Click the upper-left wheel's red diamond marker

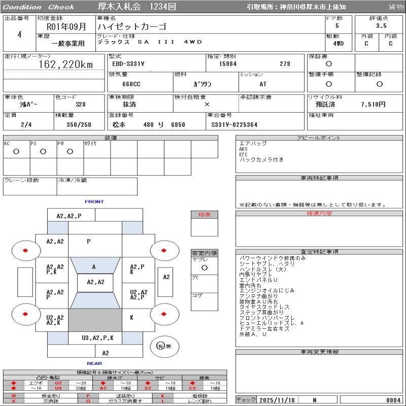tap(25, 250)
